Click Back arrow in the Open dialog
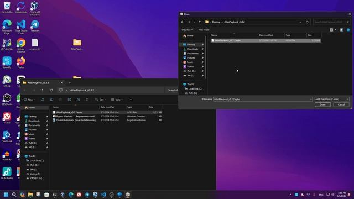The width and height of the screenshot is (354, 199). (183, 22)
